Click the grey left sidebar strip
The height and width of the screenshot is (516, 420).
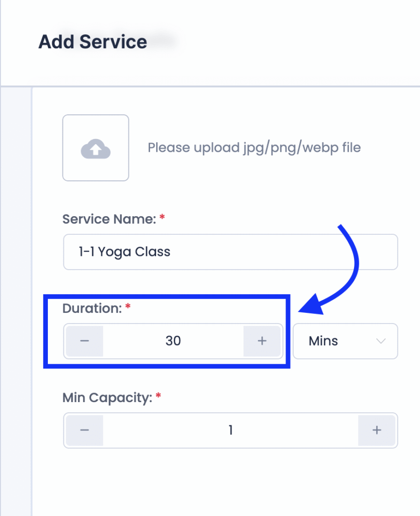click(x=16, y=302)
